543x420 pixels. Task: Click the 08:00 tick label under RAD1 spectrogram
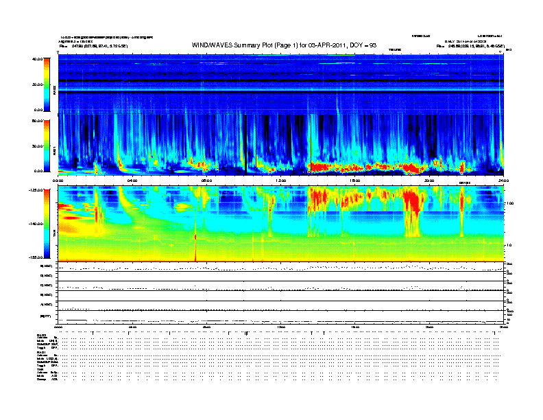pos(206,180)
